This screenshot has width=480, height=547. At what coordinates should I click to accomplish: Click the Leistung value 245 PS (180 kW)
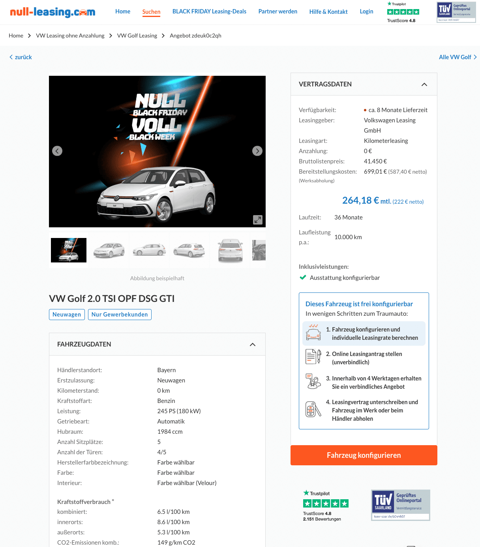(x=179, y=411)
